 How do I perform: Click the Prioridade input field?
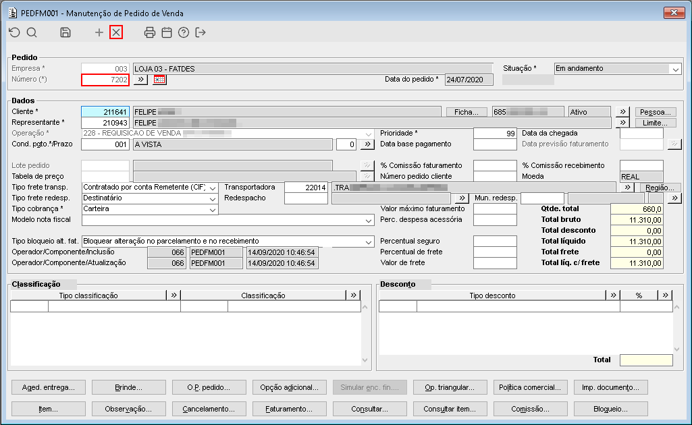495,134
